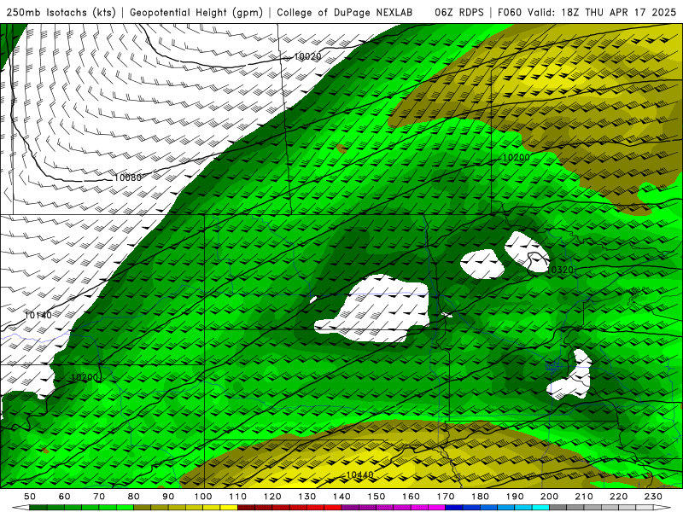Click the 220 label on the color scale
683x512 pixels.
618,497
